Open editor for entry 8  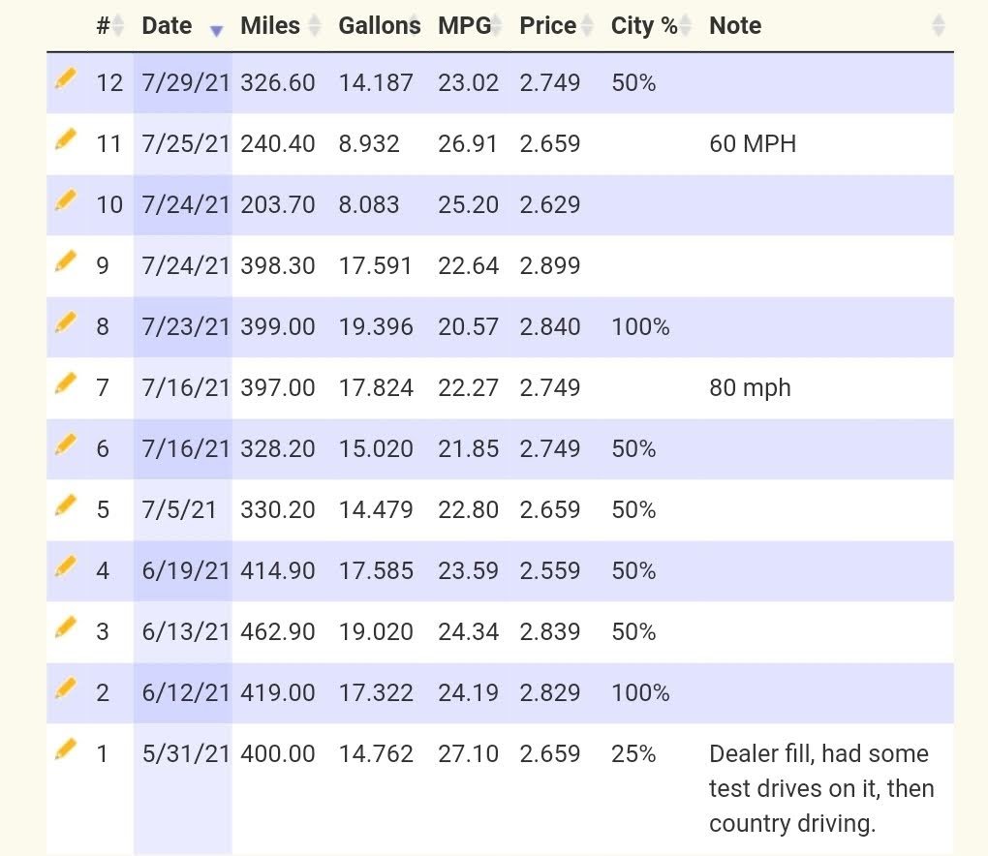click(x=66, y=322)
